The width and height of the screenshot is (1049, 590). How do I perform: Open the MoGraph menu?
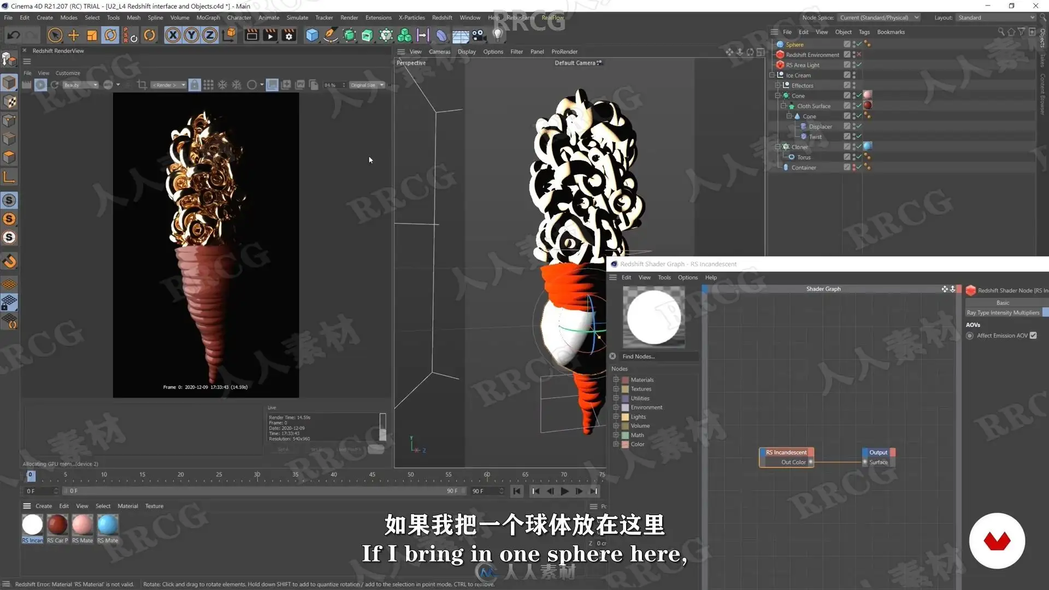pos(208,17)
